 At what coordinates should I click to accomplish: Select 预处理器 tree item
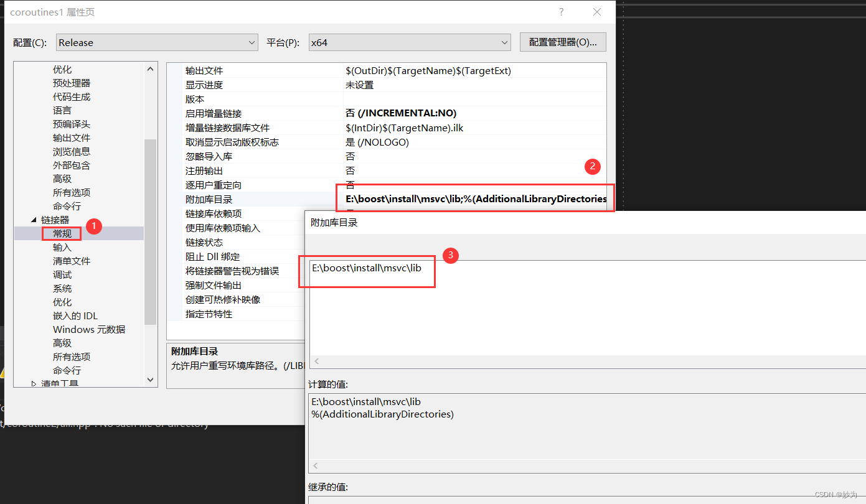click(x=72, y=83)
